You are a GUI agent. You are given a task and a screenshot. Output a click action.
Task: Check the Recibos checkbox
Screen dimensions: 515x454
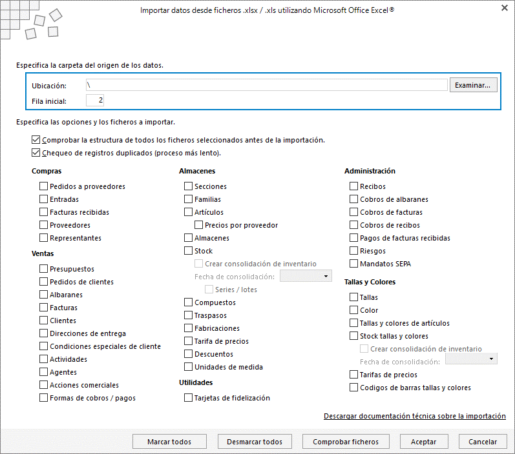[353, 186]
